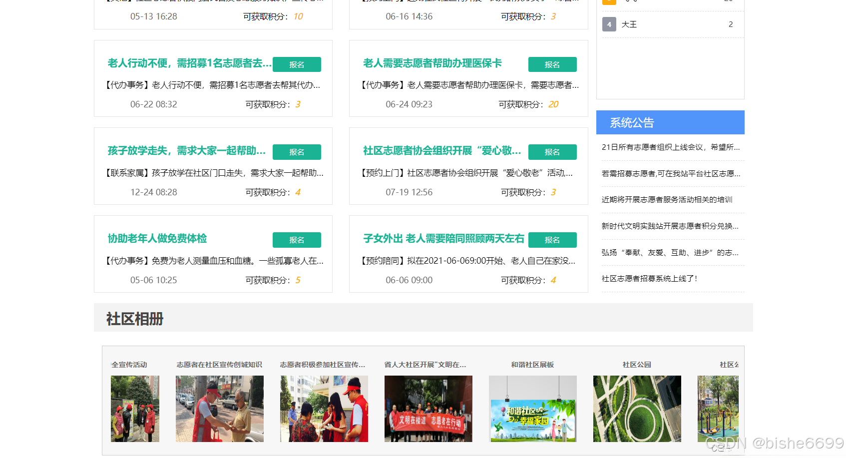Screen dimensions: 846x458
Task: Click album caption 社区公园
Action: coord(637,365)
